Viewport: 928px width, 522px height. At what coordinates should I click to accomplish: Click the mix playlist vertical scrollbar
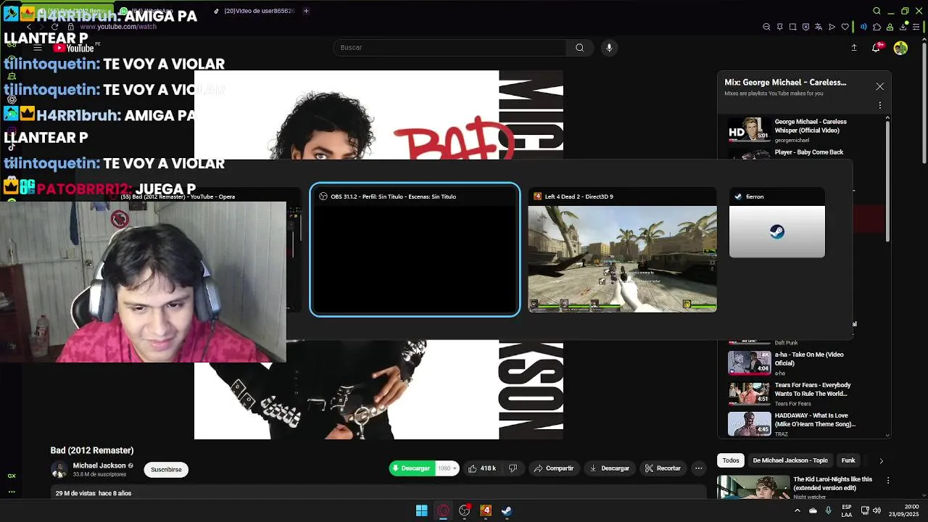tap(887, 181)
